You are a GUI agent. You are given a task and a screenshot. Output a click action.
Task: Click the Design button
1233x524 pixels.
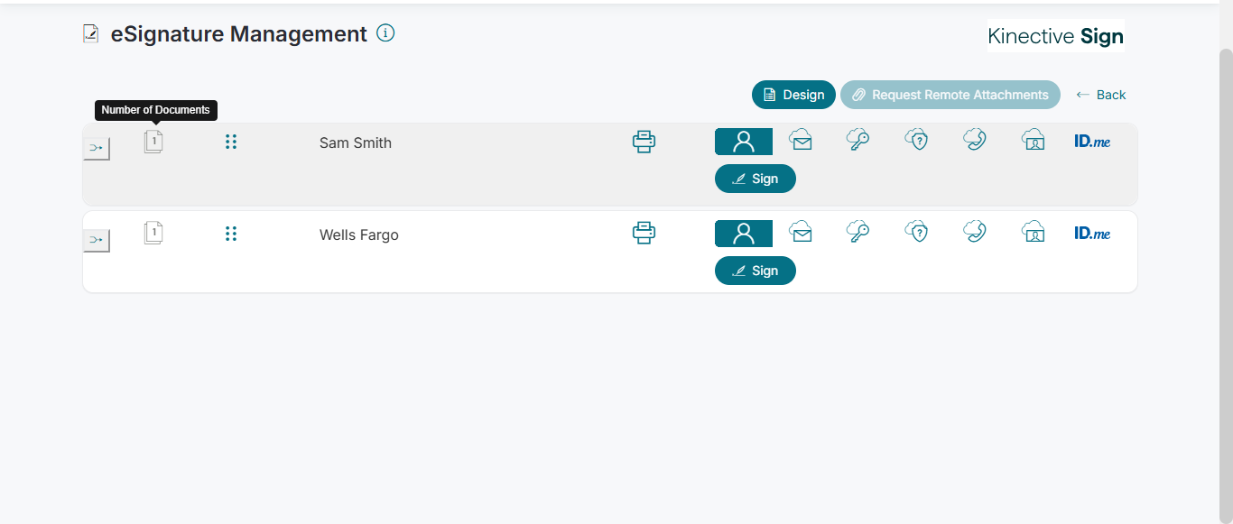coord(793,95)
